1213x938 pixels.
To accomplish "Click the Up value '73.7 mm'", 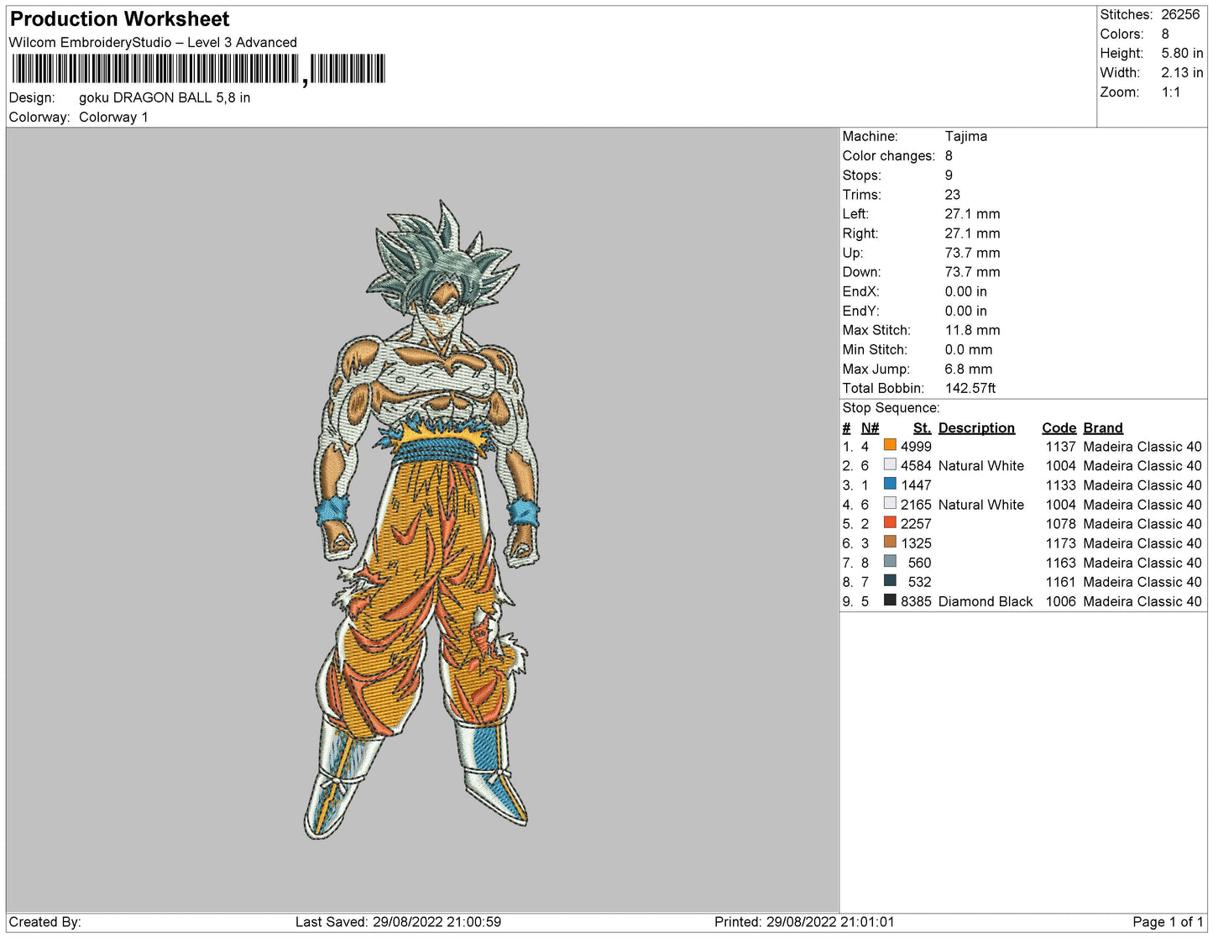I will (x=972, y=253).
